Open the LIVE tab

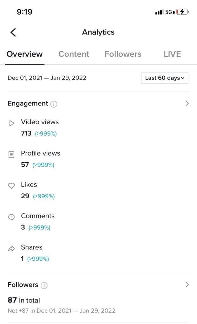(172, 54)
